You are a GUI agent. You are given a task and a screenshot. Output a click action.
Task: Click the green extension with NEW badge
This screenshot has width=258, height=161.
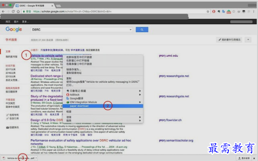pos(229,12)
